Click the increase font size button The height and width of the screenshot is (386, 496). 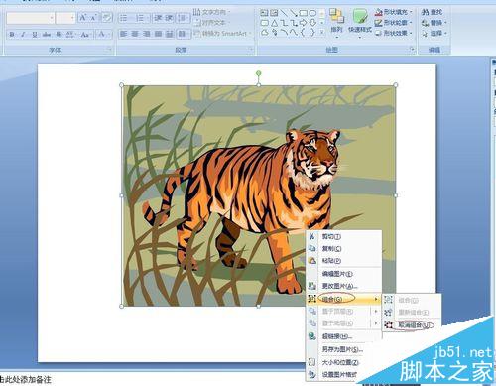coord(83,18)
